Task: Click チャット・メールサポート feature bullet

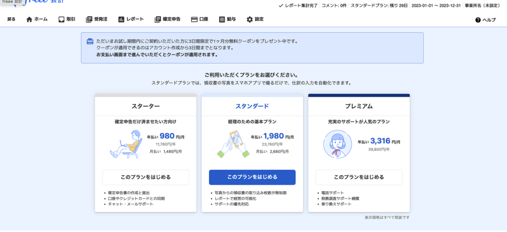Action: 130,204
